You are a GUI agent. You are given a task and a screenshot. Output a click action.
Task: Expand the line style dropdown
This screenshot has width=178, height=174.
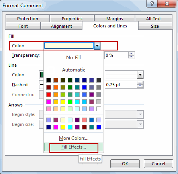tap(140, 75)
